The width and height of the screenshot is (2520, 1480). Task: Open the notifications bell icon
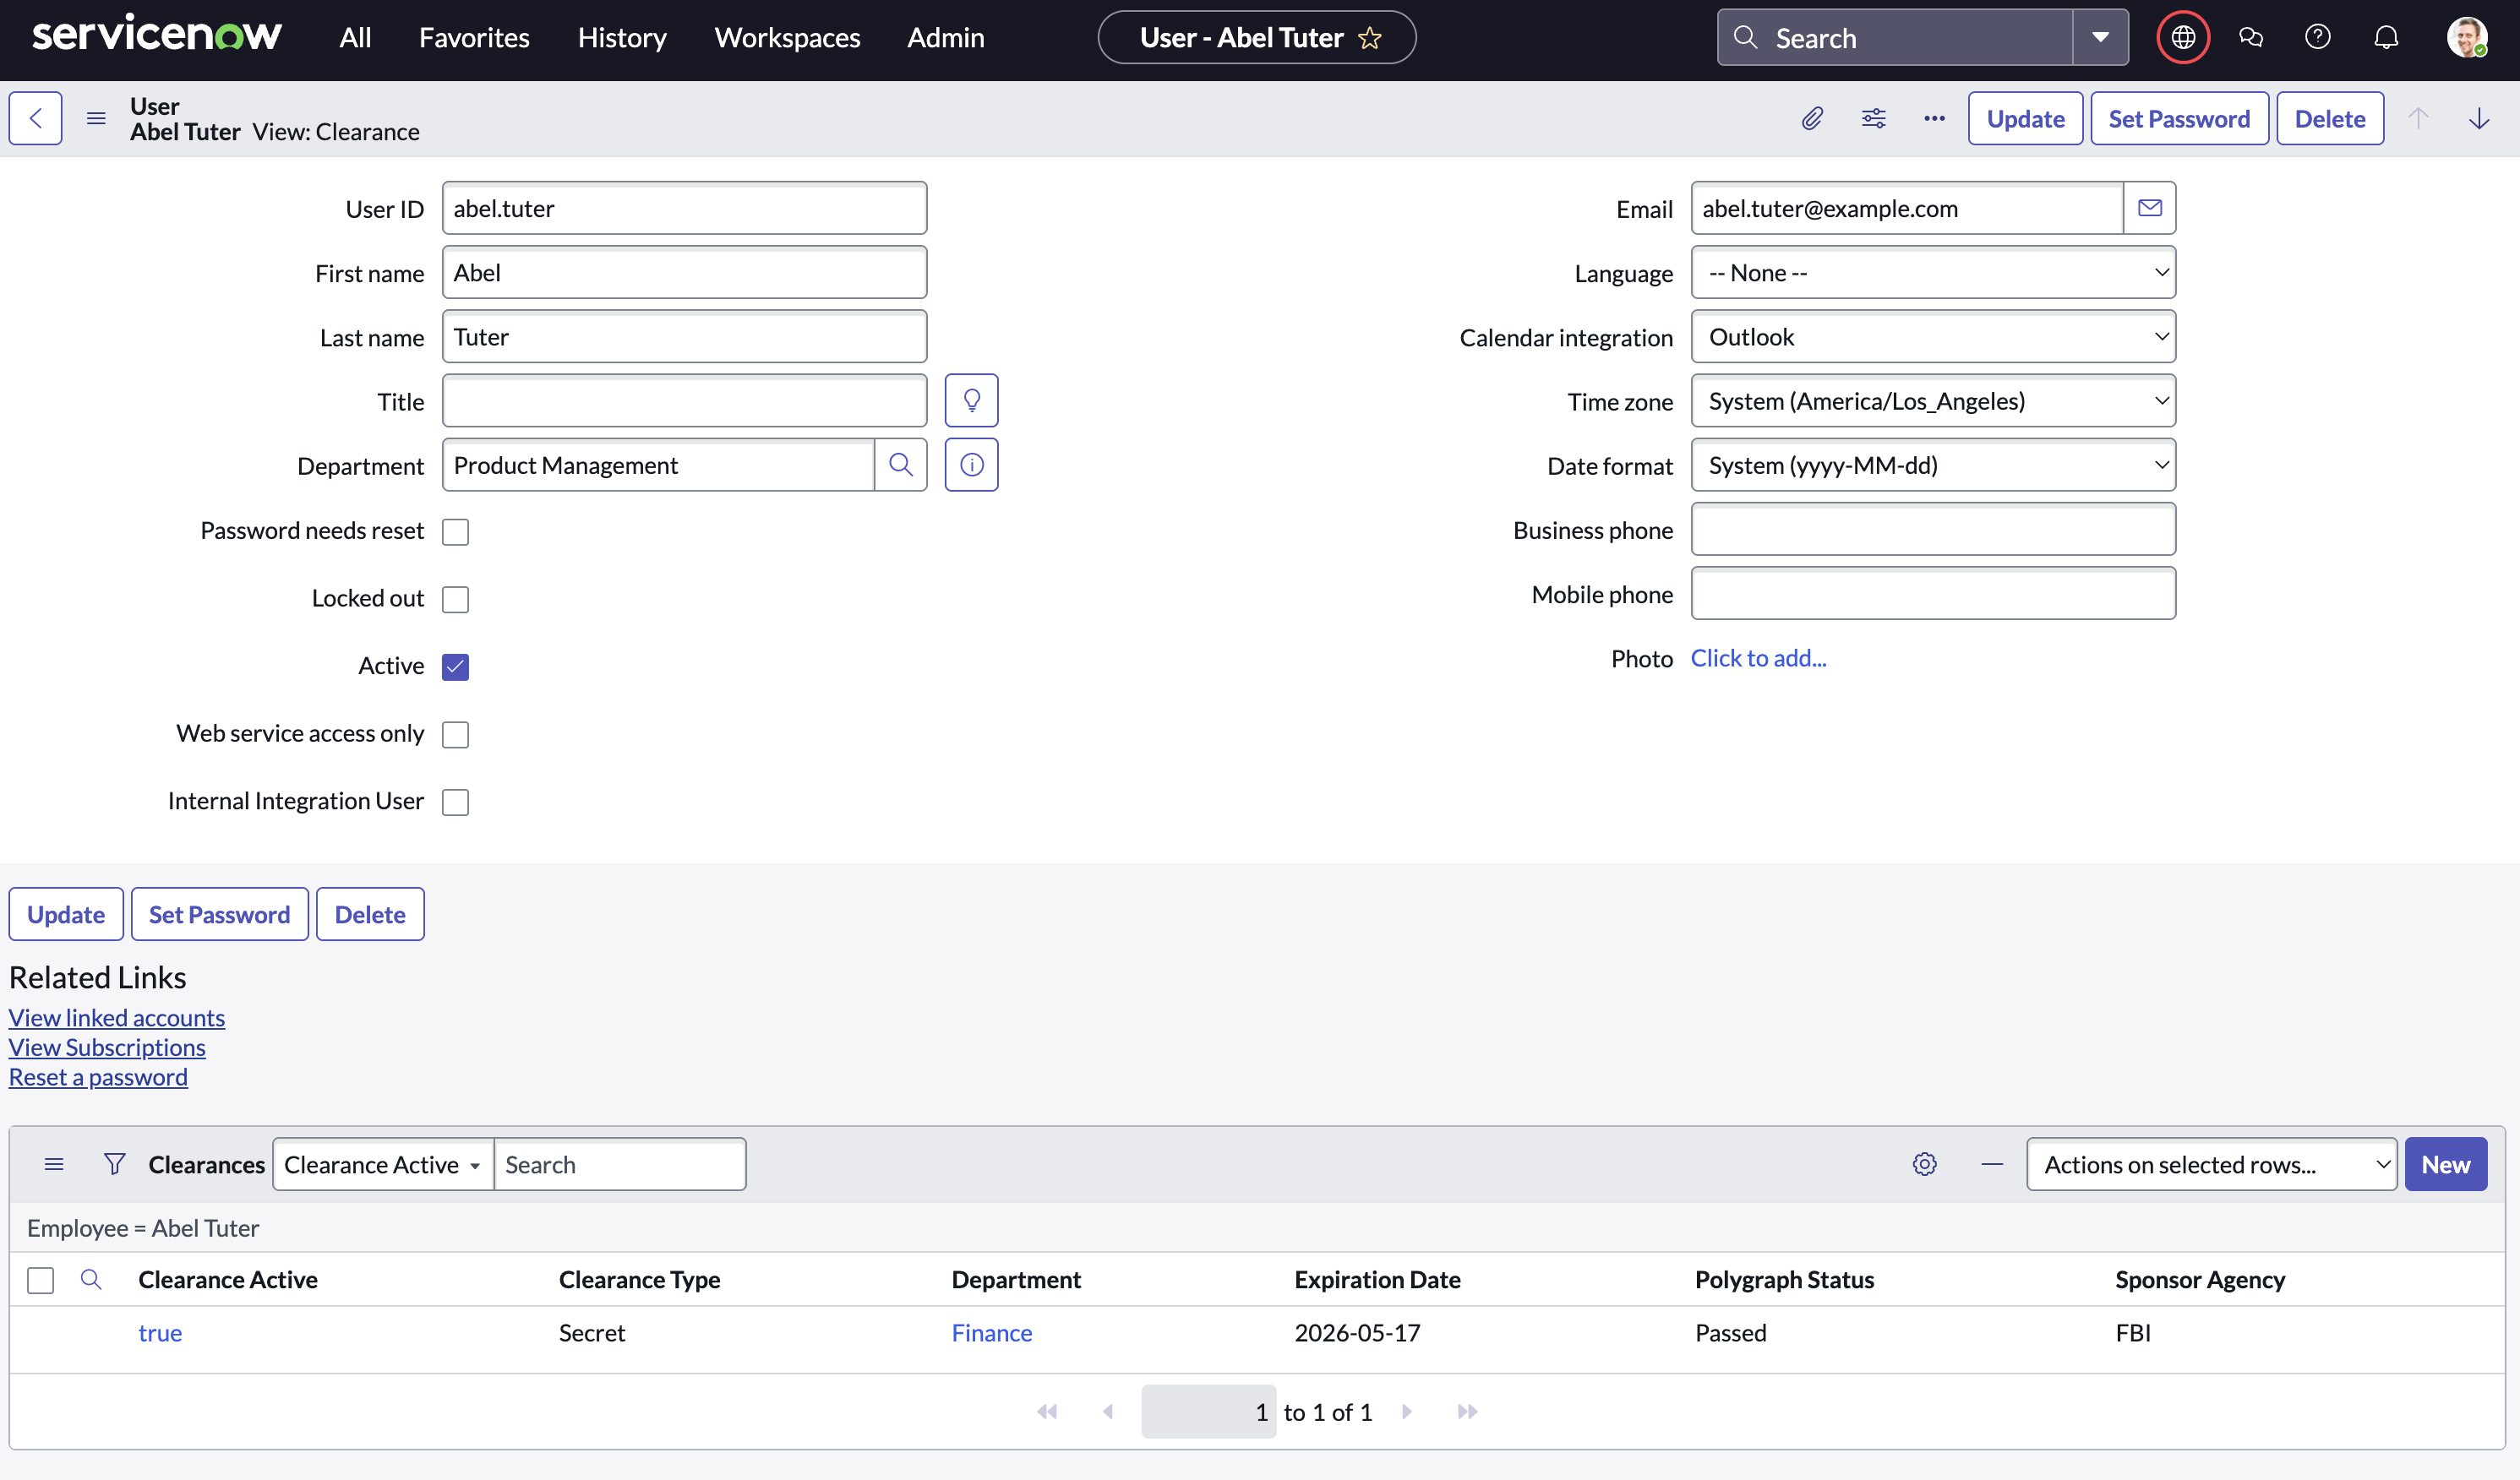click(x=2386, y=38)
